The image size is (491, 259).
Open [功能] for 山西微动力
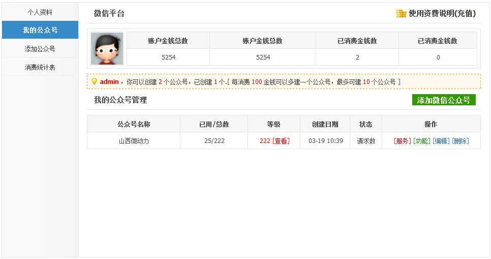pyautogui.click(x=422, y=141)
